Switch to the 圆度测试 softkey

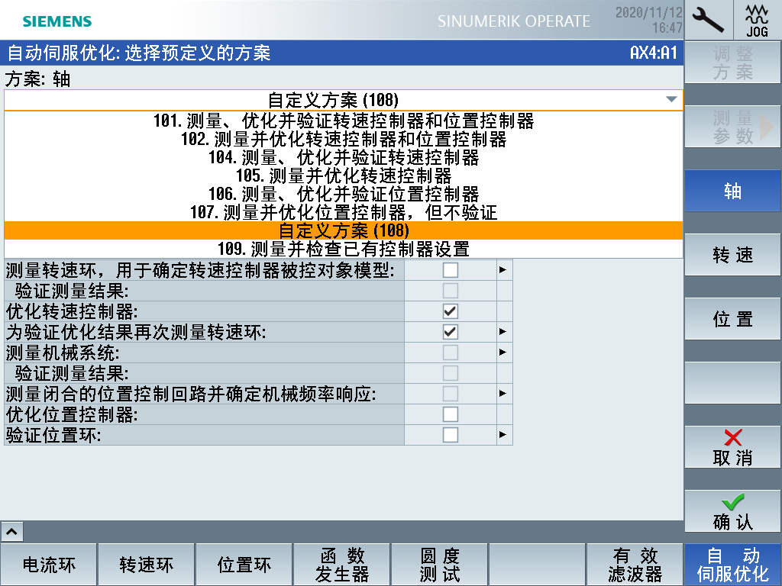coord(440,565)
